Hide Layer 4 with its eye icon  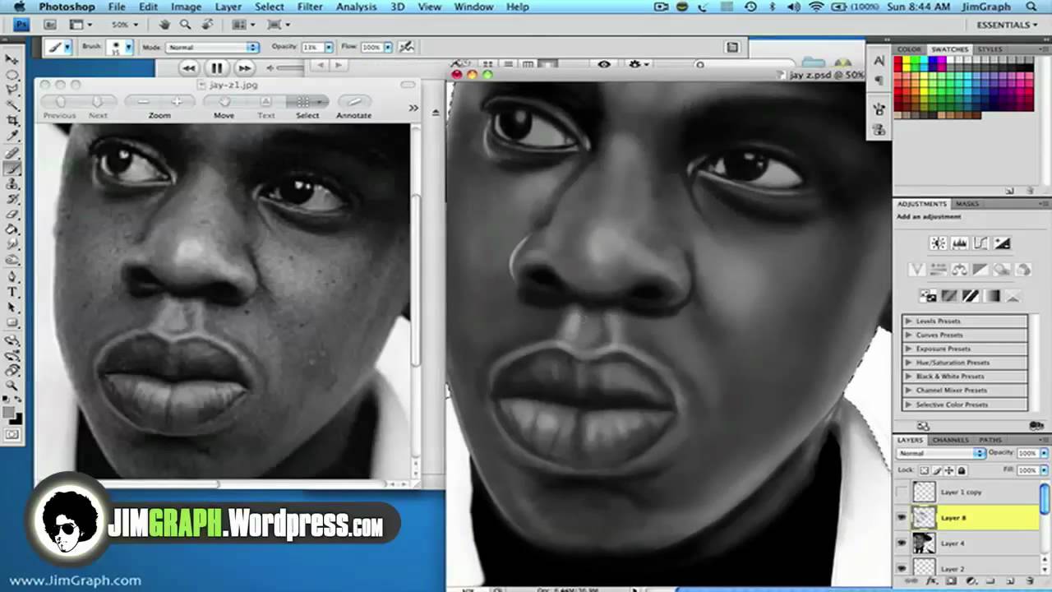click(902, 543)
